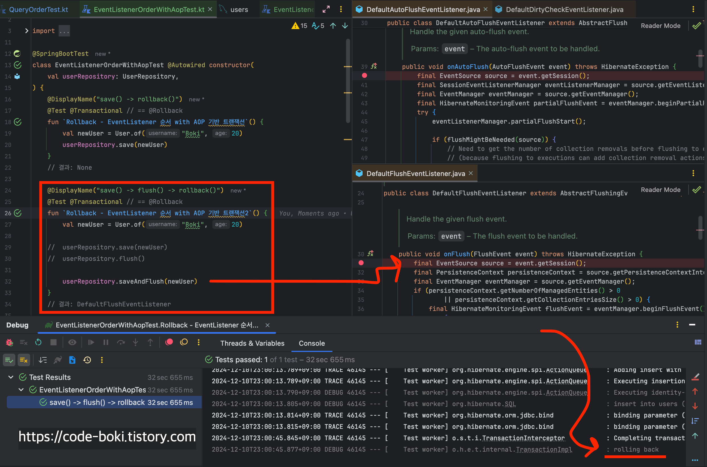The image size is (707, 467).
Task: Toggle Show Passed tests filter
Action: (x=9, y=360)
